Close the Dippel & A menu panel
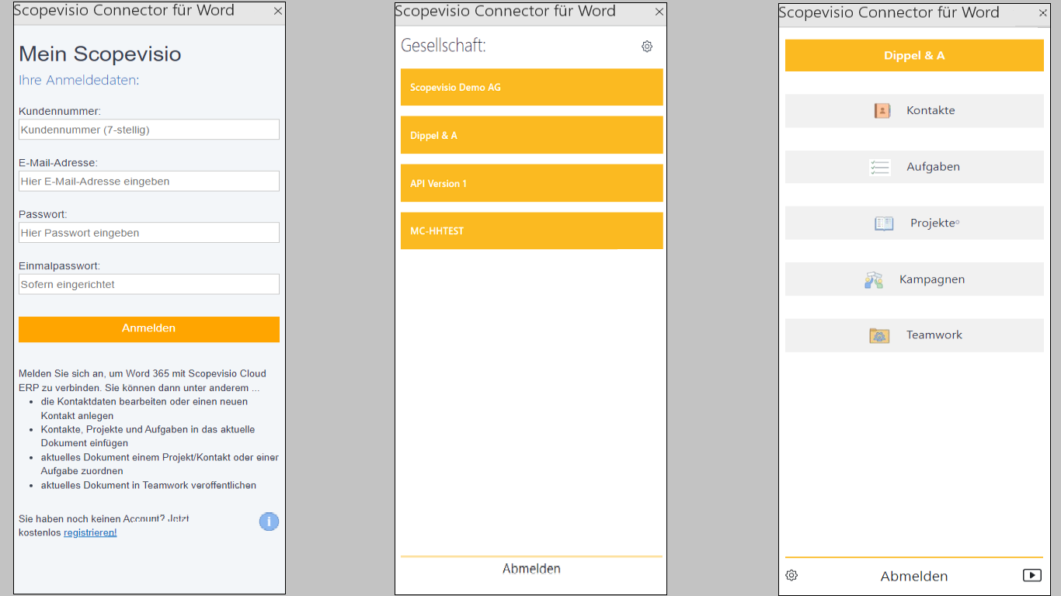1061x596 pixels. click(x=1043, y=13)
